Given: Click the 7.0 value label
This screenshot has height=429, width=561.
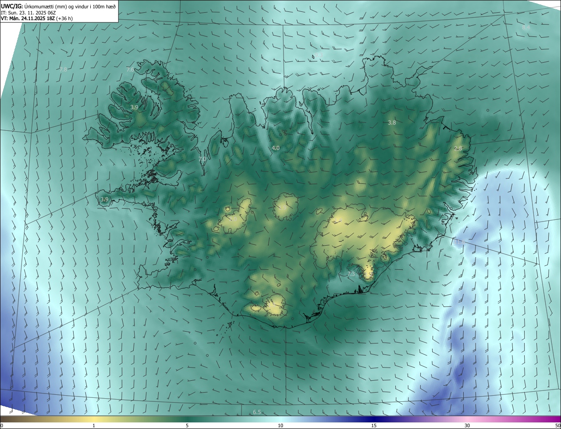Looking at the screenshot, I should point(202,159).
